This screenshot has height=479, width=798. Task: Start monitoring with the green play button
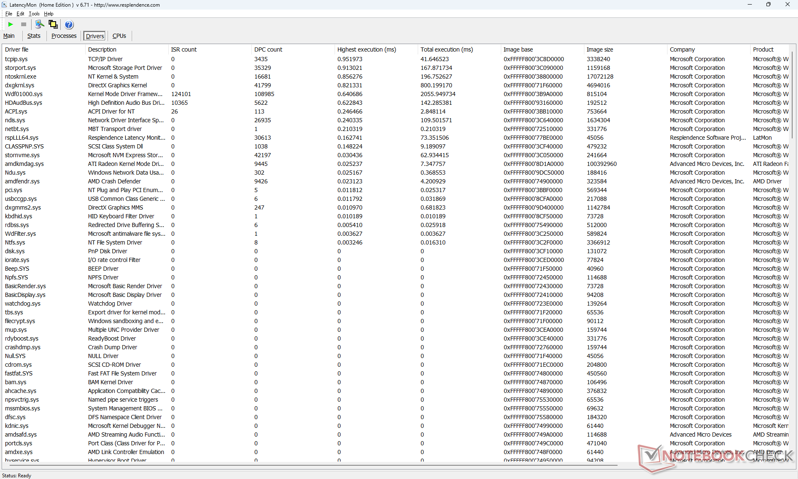point(11,25)
